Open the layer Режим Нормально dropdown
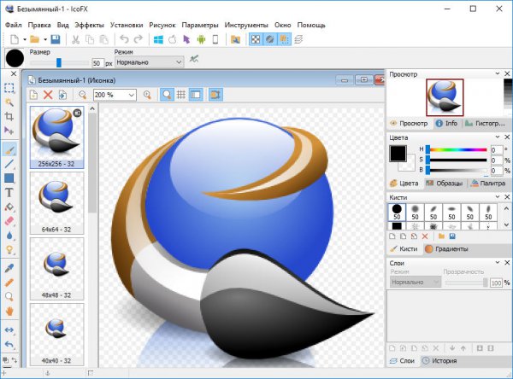This screenshot has width=513, height=379. (416, 282)
